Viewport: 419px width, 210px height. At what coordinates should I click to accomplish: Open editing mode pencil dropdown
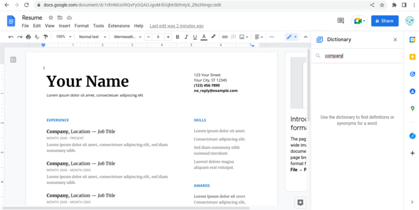click(x=291, y=37)
